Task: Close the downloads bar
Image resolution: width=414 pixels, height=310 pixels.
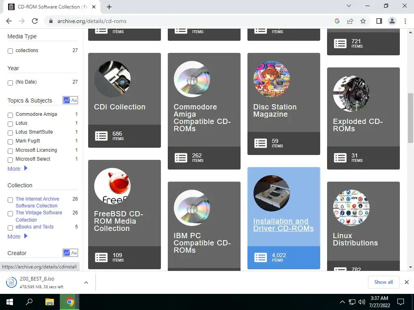Action: click(407, 282)
